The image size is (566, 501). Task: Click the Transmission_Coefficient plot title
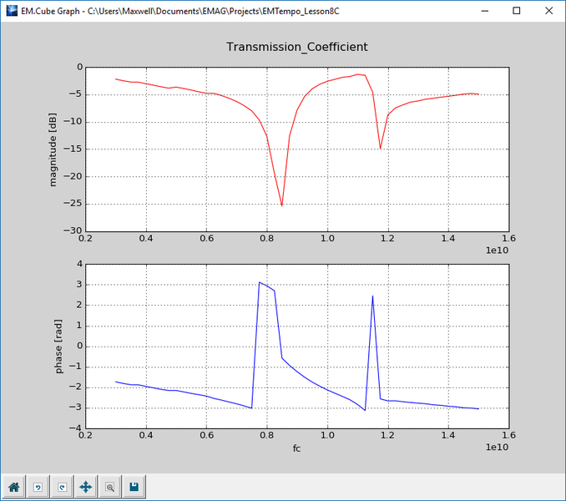pos(296,47)
